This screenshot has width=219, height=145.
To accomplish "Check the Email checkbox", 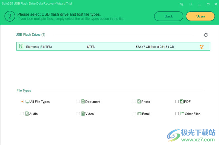I will point(134,114).
